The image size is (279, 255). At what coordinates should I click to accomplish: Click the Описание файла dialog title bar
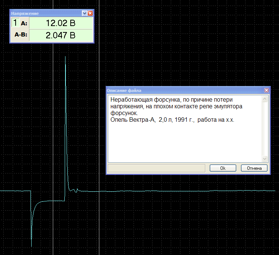pyautogui.click(x=185, y=90)
